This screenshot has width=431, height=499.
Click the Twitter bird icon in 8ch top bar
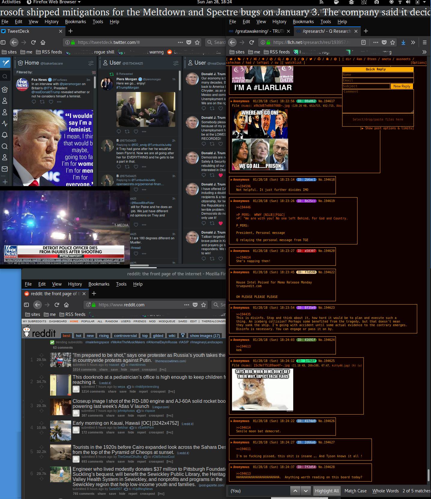310,59
